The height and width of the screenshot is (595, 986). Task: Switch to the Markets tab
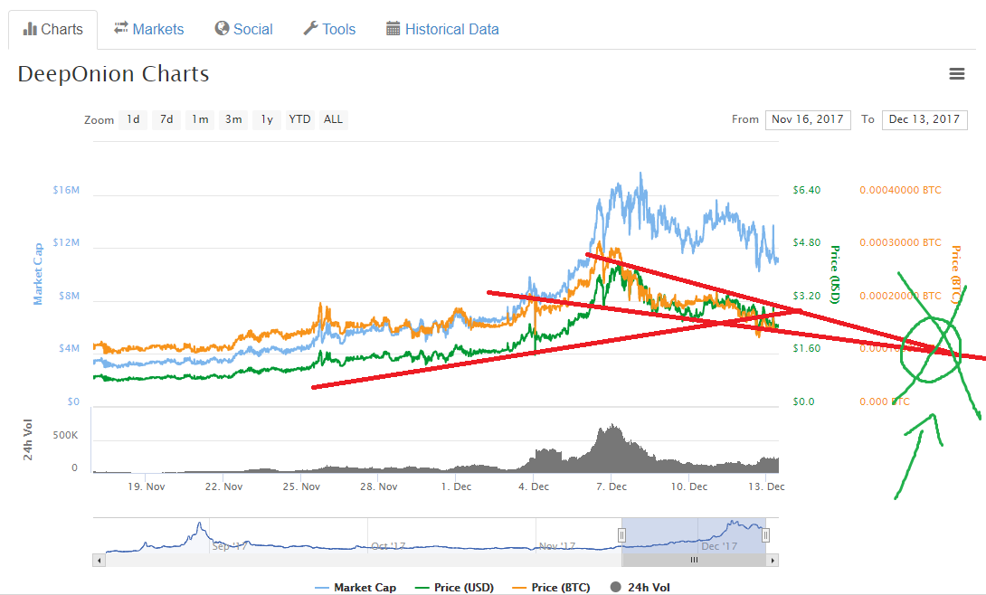point(149,30)
